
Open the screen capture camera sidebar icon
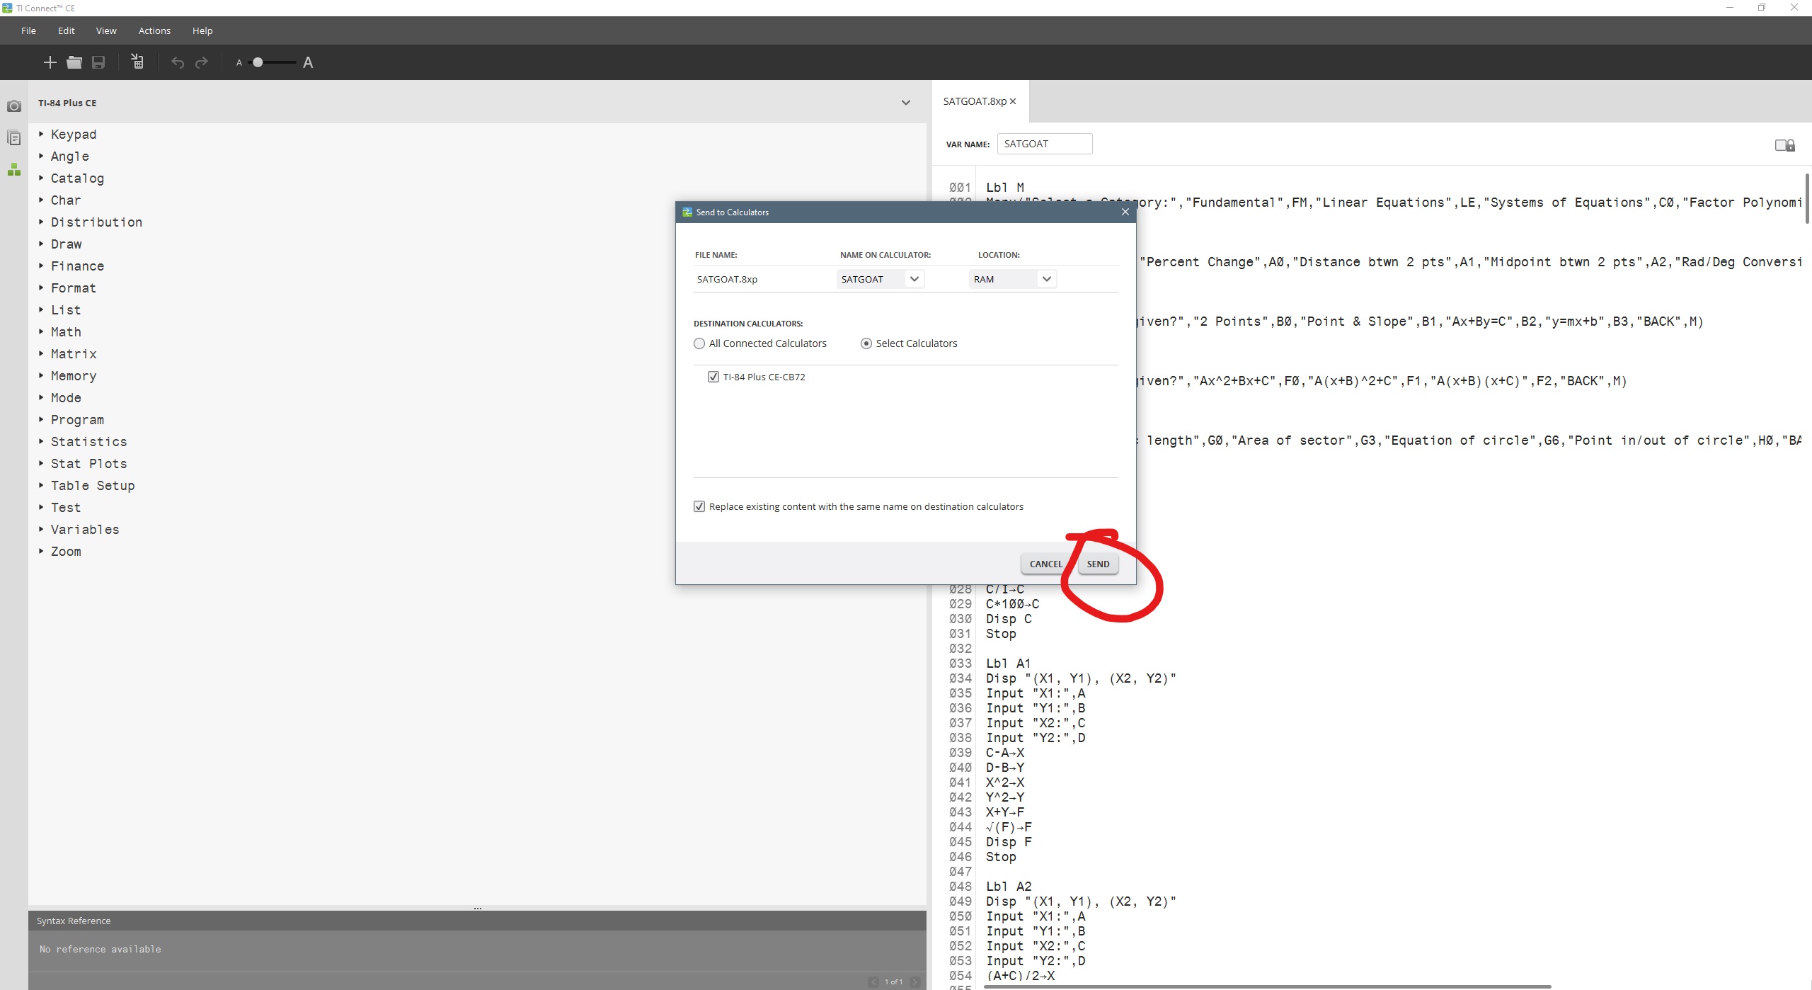coord(13,106)
